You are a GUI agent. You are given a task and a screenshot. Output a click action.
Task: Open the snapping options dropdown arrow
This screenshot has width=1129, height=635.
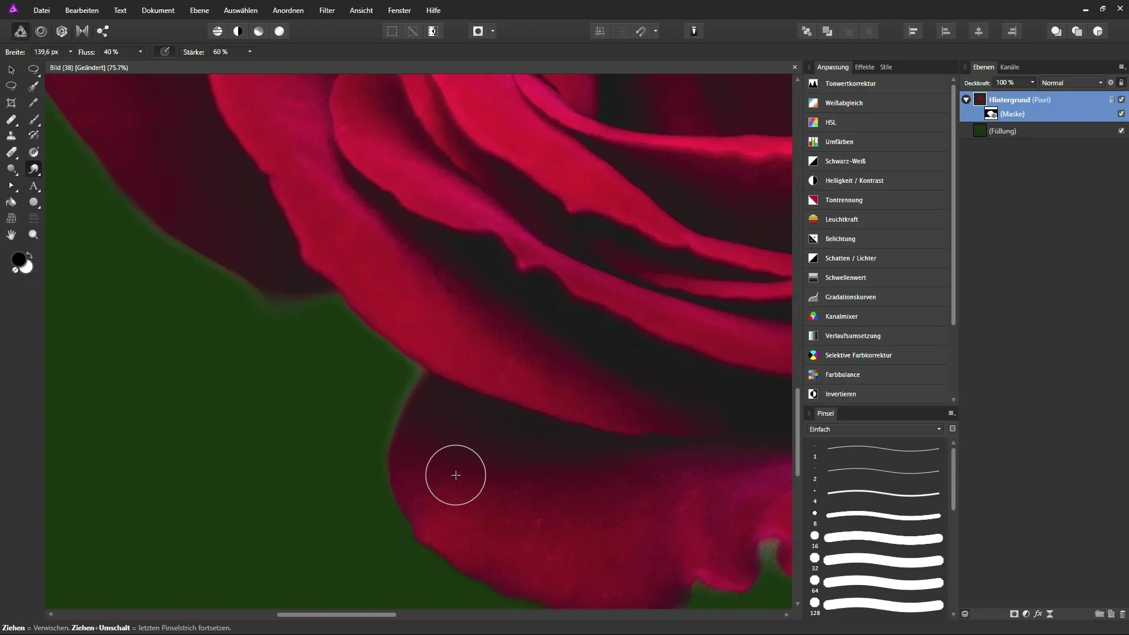click(656, 31)
